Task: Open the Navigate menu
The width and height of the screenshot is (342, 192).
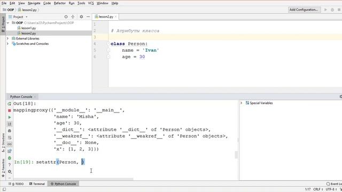Action: (x=34, y=3)
